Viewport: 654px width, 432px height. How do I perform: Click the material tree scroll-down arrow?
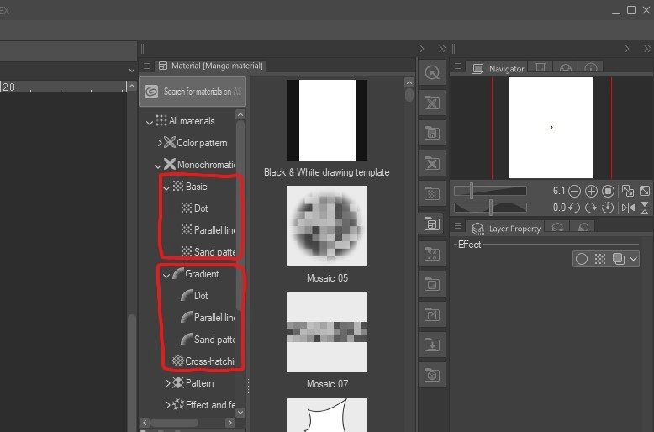240,412
